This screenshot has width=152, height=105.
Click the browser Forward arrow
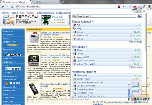[x=7, y=7]
